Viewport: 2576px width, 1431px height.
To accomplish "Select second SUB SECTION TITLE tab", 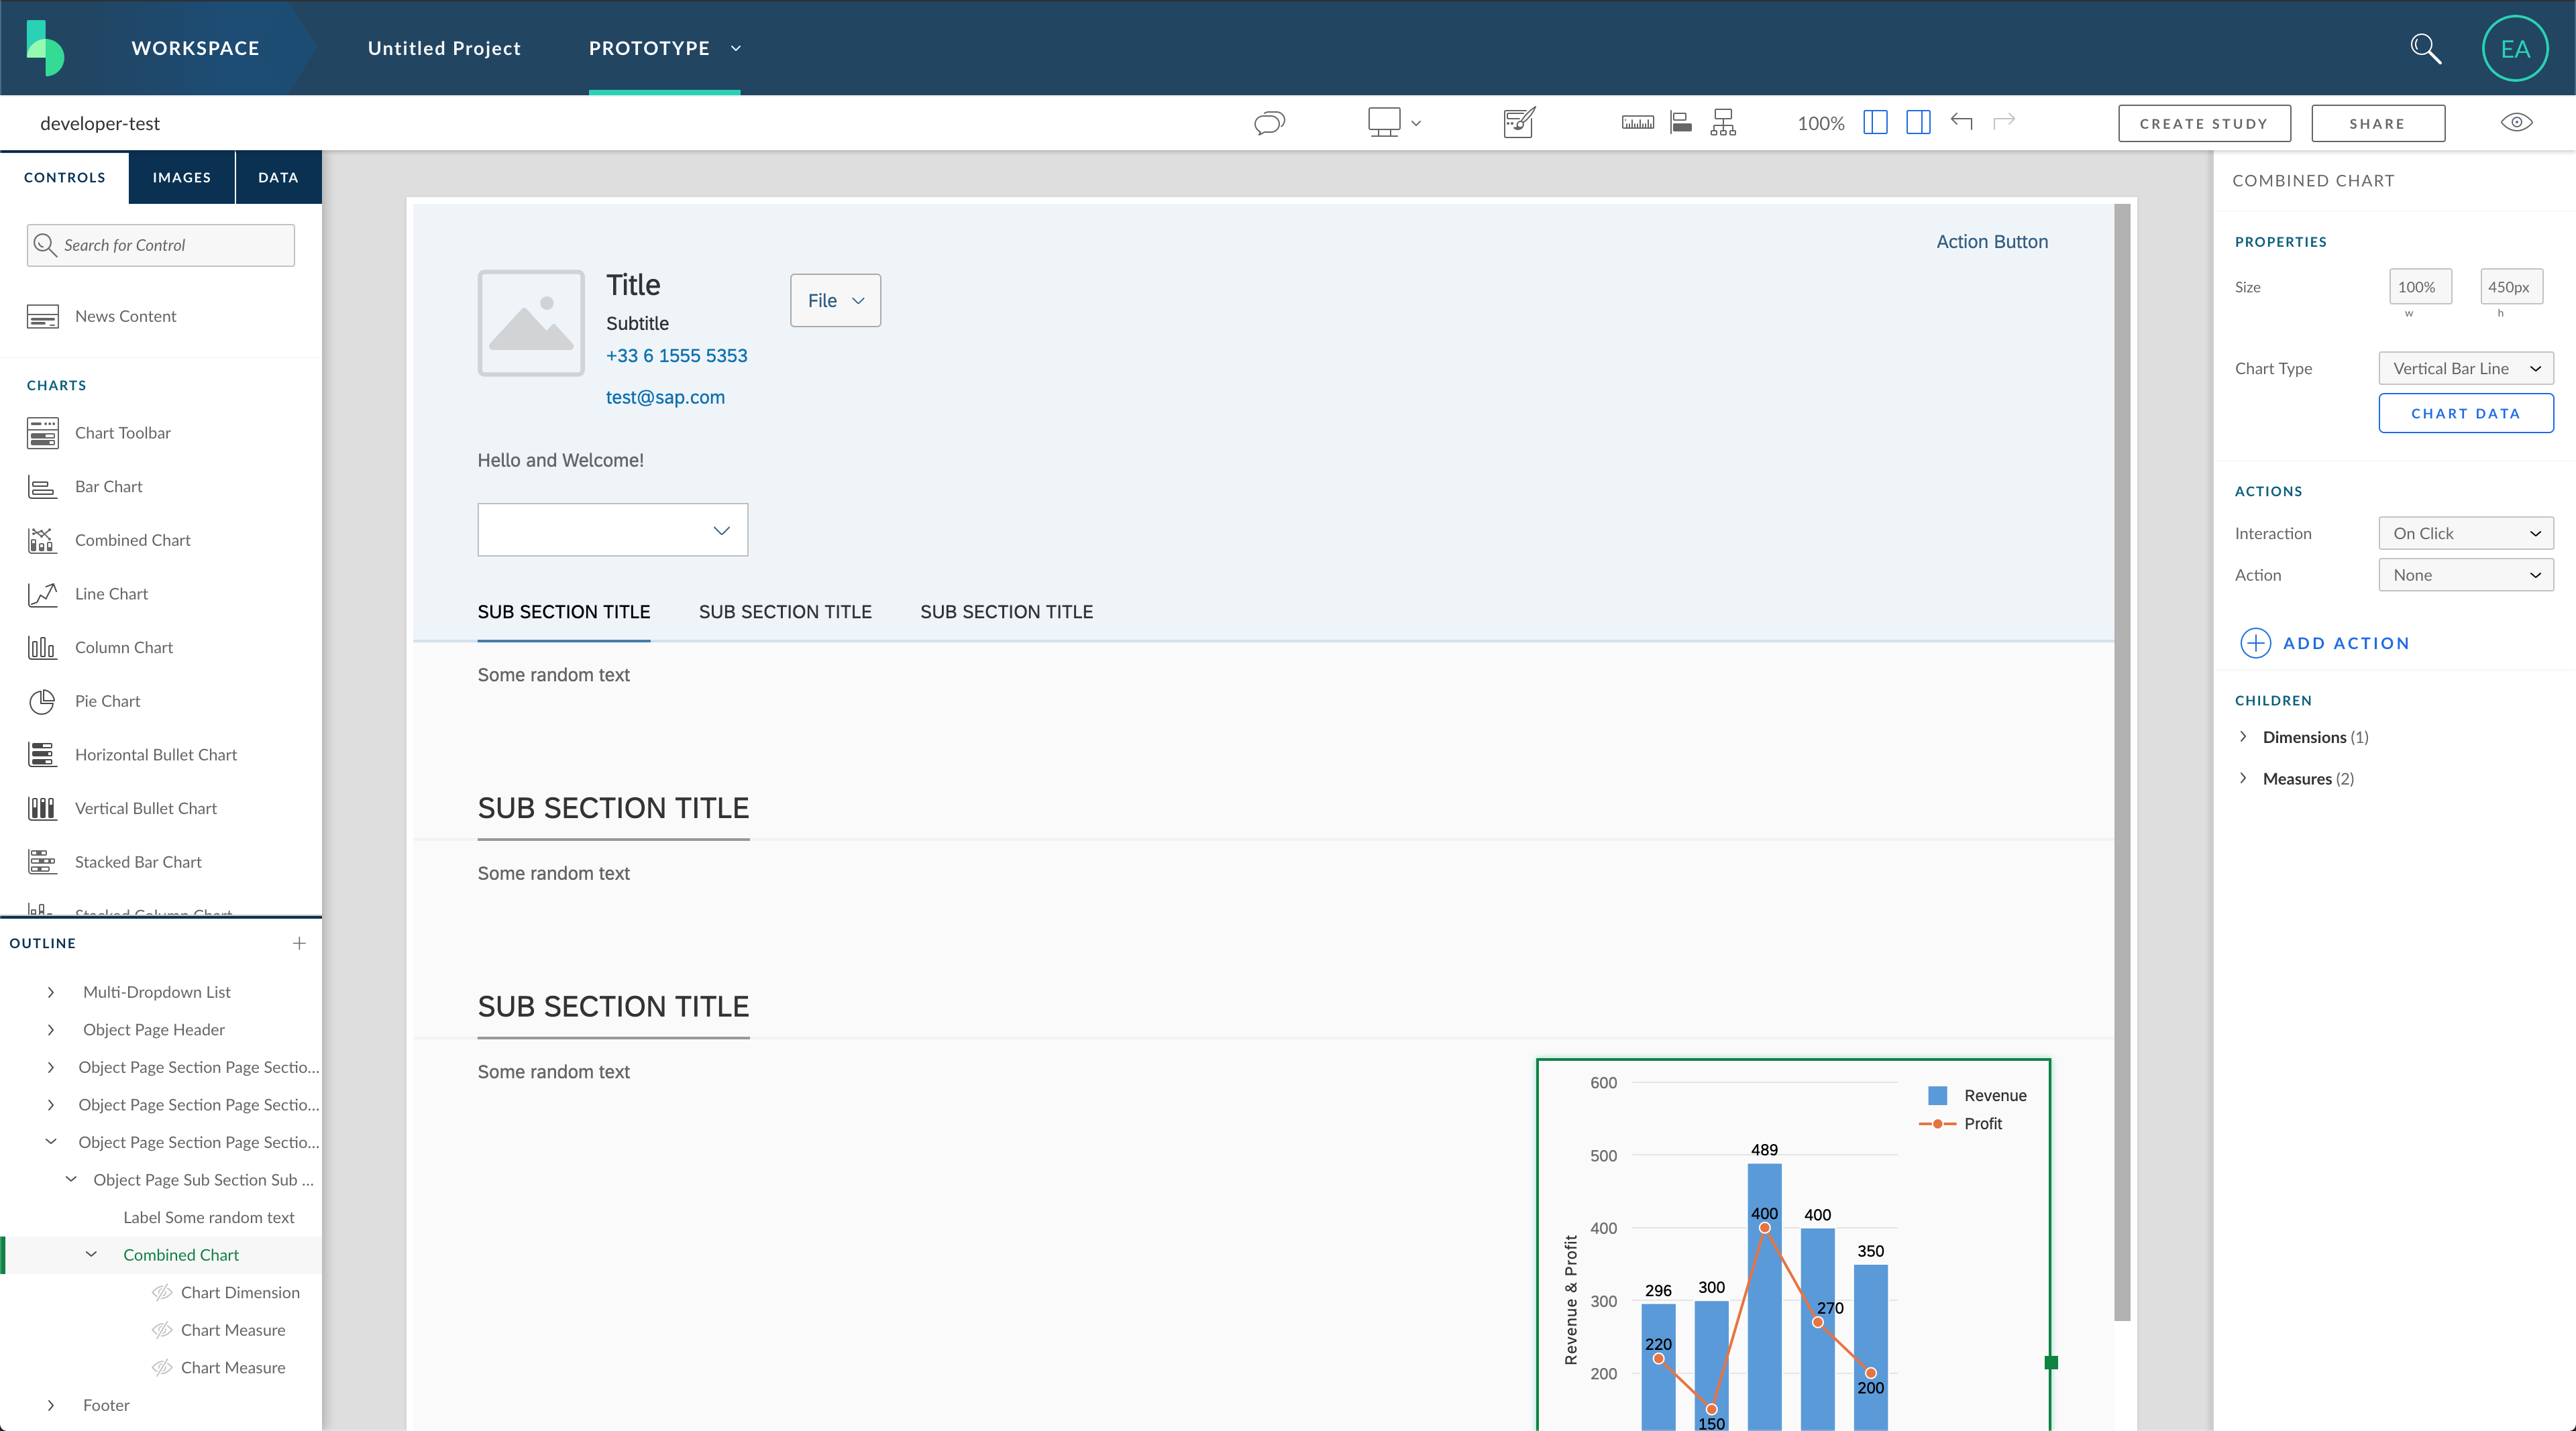I will point(785,612).
